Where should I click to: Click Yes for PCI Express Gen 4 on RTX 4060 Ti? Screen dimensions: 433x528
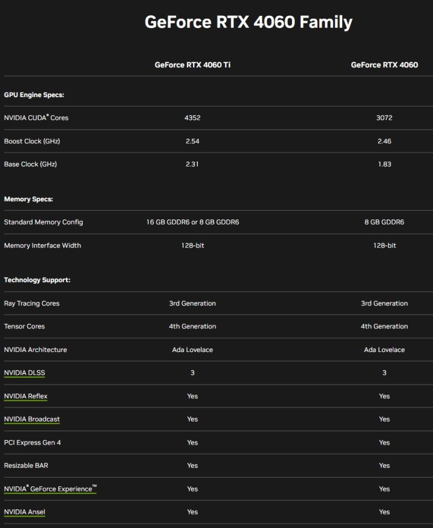pos(192,442)
